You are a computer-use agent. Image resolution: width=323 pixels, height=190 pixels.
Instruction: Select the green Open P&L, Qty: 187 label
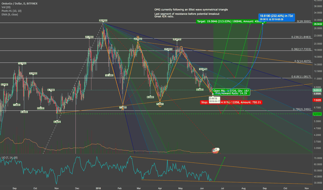point(231,92)
